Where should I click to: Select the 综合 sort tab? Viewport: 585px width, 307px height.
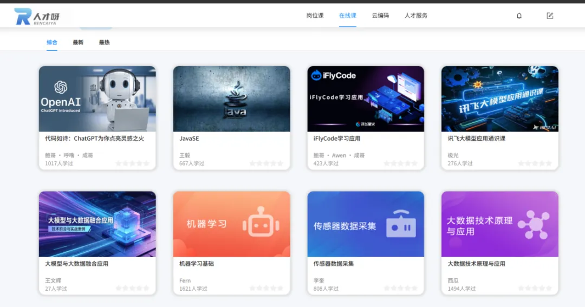52,42
